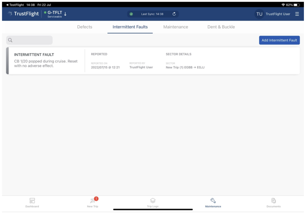Select the Intermittent Faults tab
Screen dimensions: 307x216
(x=130, y=27)
